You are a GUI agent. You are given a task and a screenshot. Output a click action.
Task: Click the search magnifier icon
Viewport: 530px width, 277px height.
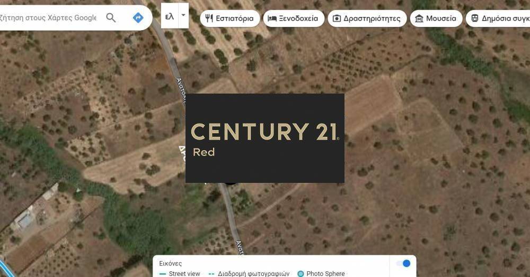(x=111, y=17)
